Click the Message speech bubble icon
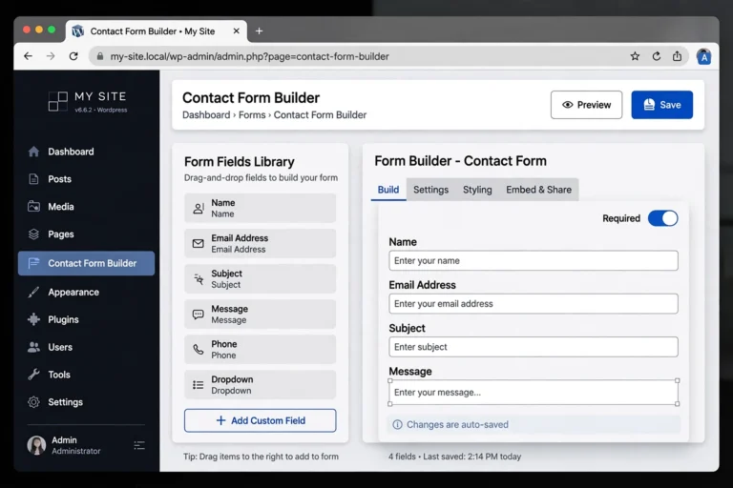This screenshot has width=733, height=488. pos(199,315)
